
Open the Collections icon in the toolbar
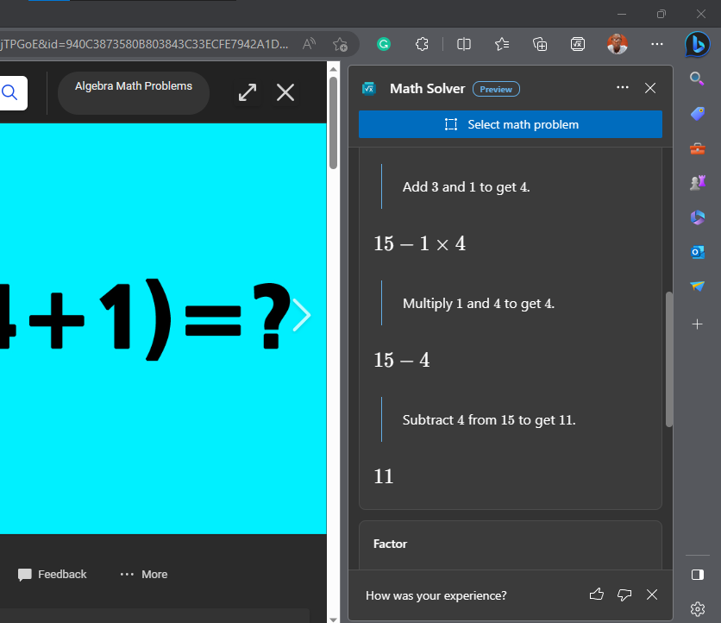tap(540, 44)
